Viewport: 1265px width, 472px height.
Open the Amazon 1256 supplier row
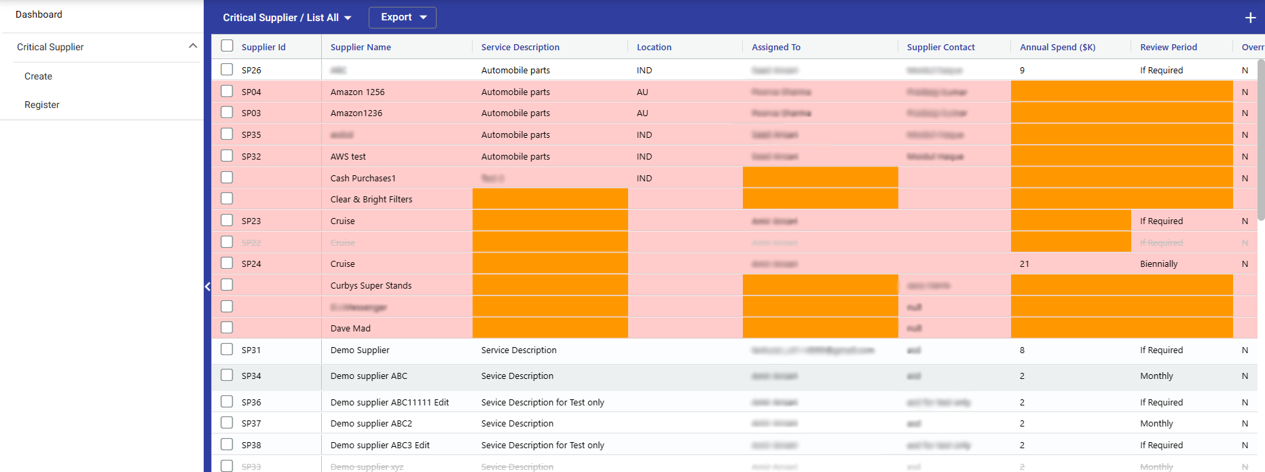click(x=357, y=92)
